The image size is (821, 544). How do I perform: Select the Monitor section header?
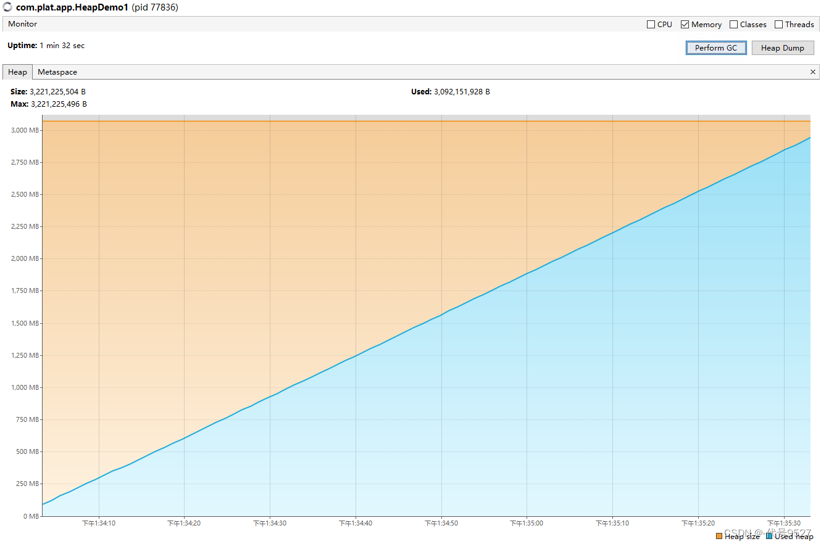(x=23, y=24)
